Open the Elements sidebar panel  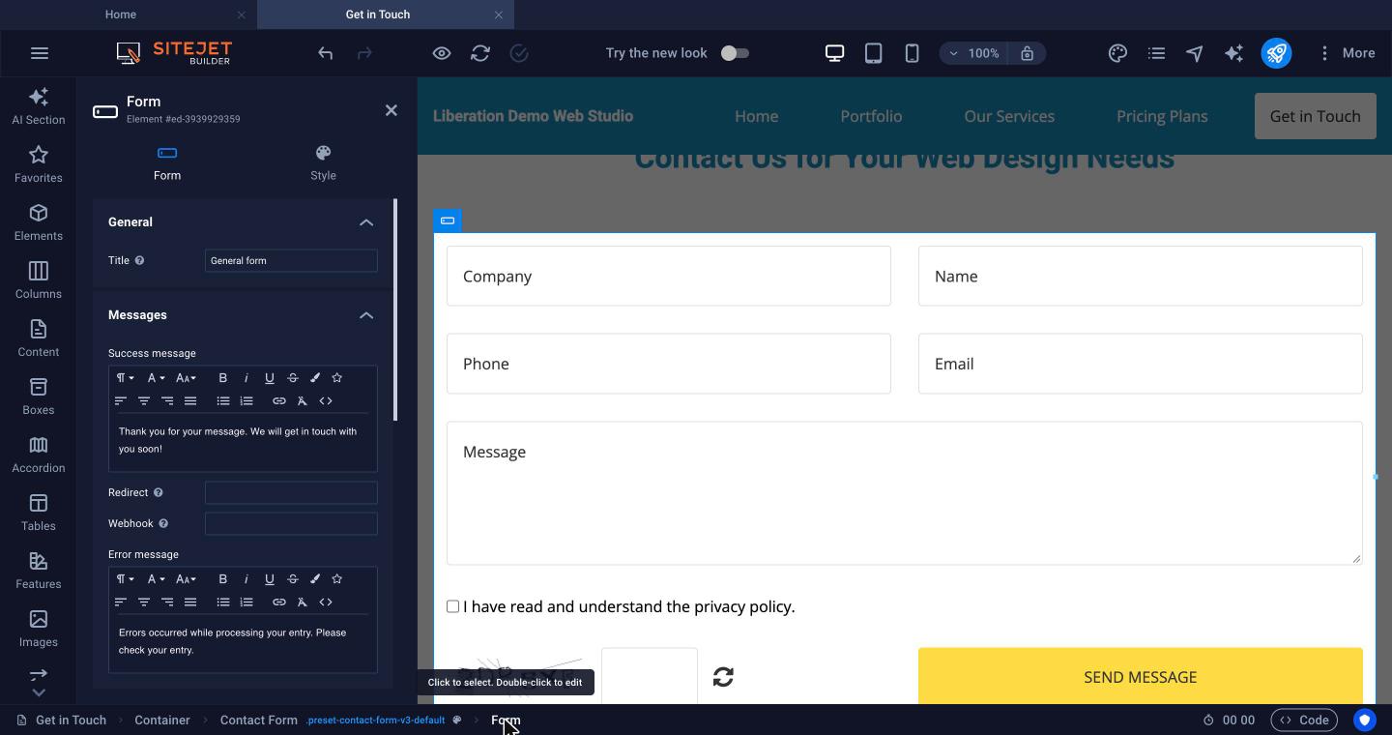click(x=39, y=222)
